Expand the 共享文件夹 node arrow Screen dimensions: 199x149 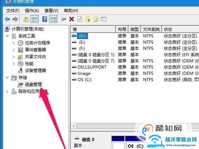point(14,57)
